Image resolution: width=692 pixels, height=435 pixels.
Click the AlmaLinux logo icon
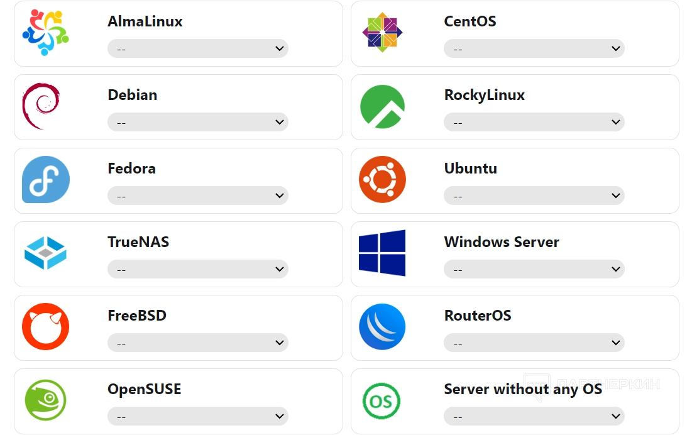coord(45,33)
